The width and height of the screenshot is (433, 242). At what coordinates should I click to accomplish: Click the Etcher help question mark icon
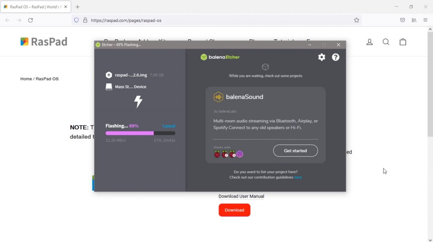point(335,57)
